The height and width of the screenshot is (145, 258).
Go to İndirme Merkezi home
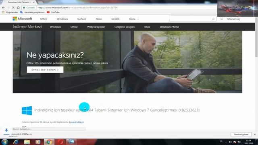pyautogui.click(x=27, y=27)
